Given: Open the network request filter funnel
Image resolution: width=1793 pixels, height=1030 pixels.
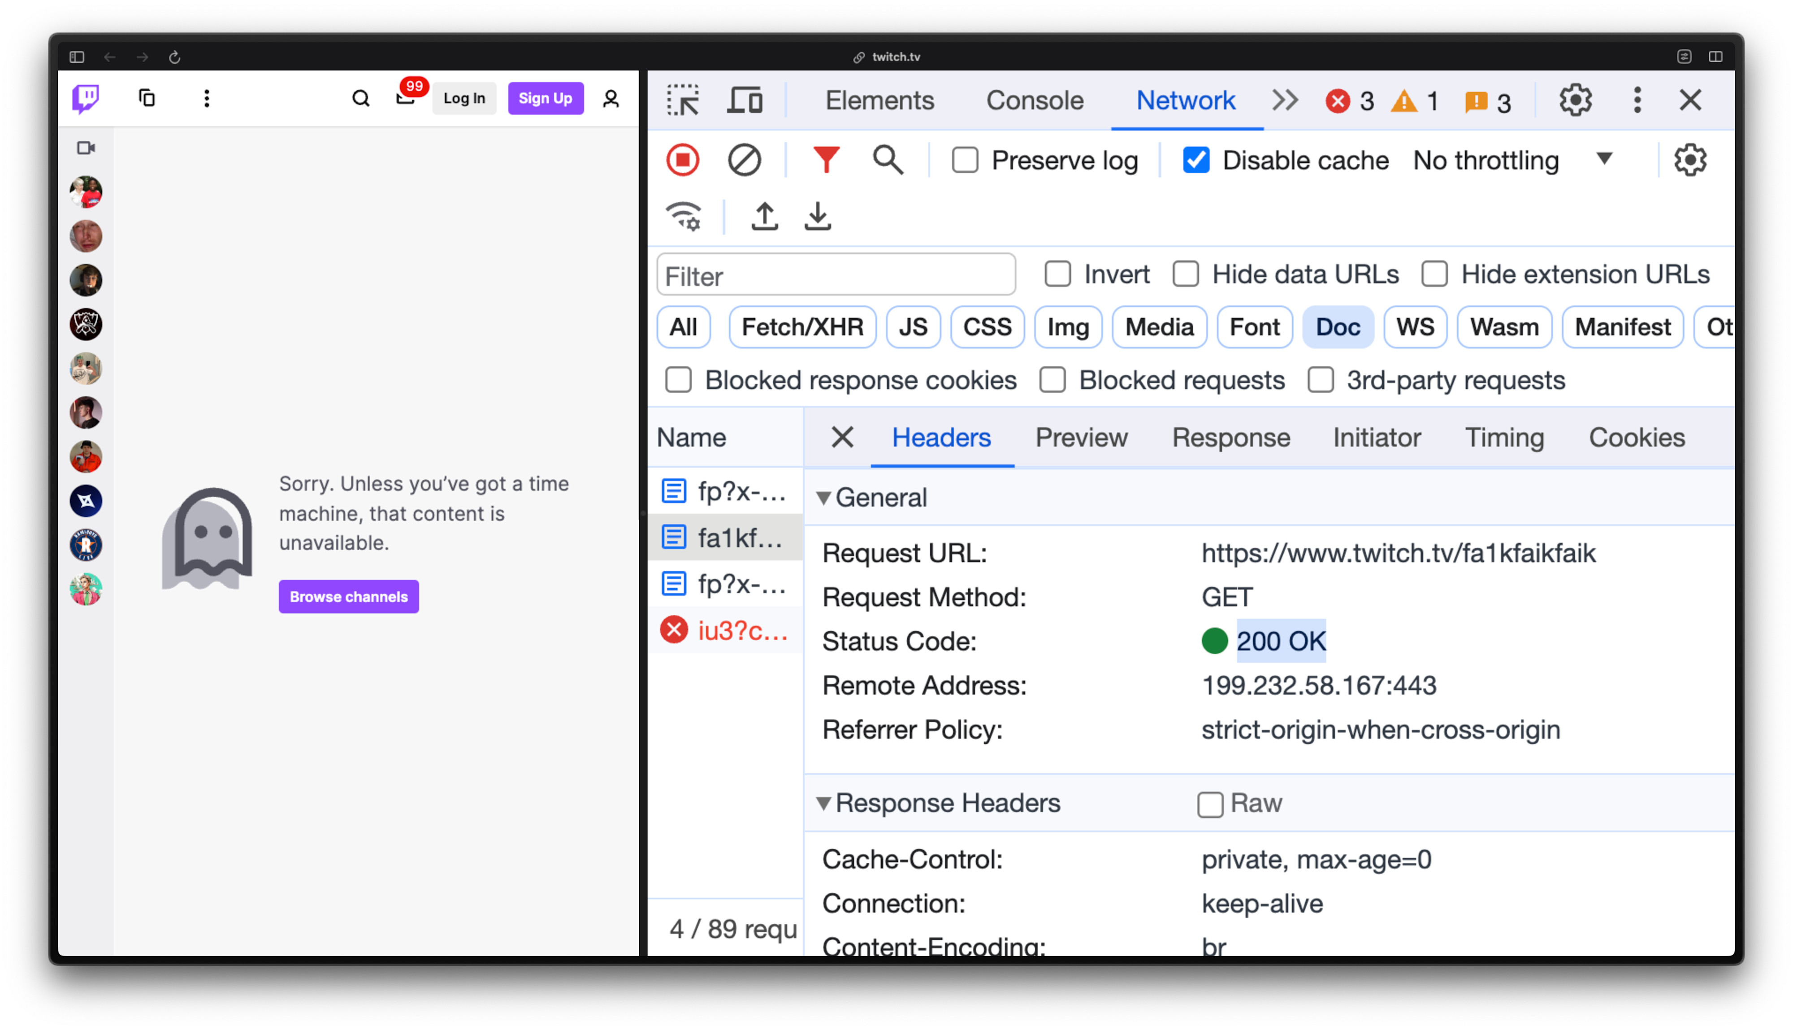Looking at the screenshot, I should (x=826, y=160).
